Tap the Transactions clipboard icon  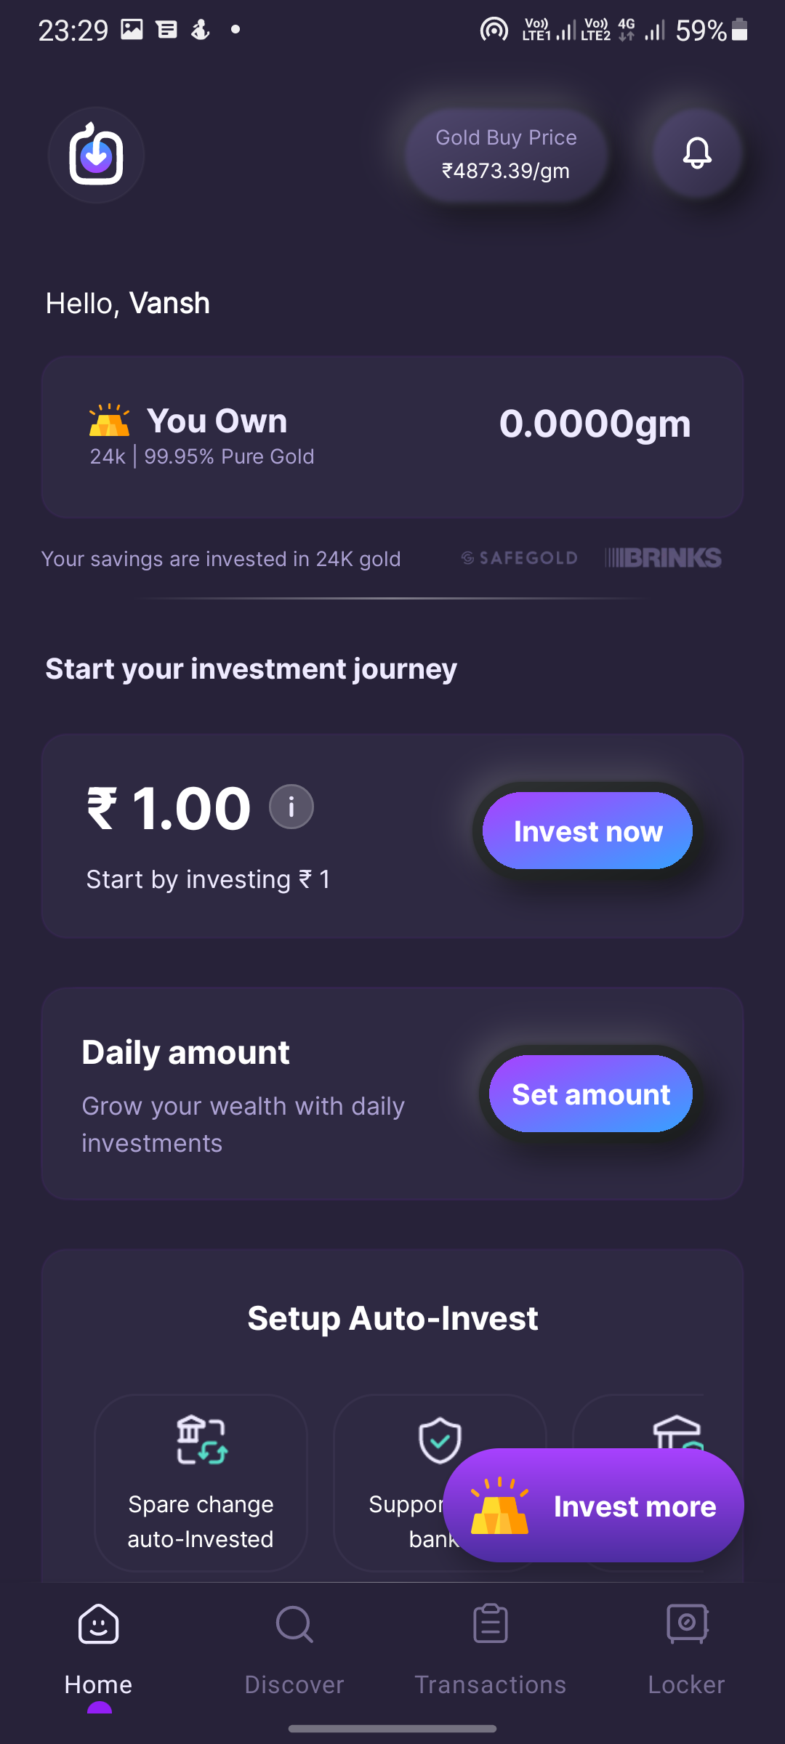[x=490, y=1624]
